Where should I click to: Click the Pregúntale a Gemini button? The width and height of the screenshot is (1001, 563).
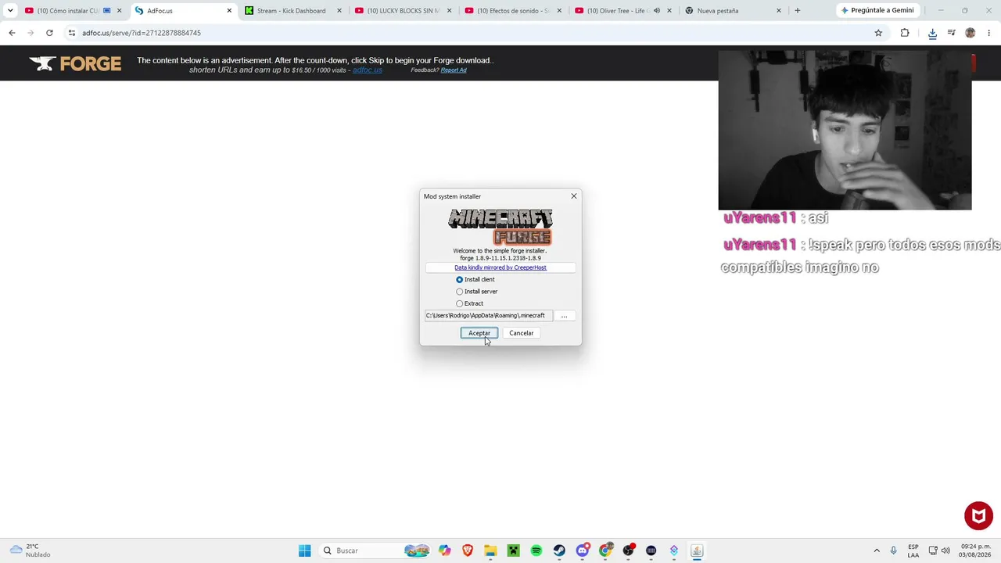pos(877,11)
